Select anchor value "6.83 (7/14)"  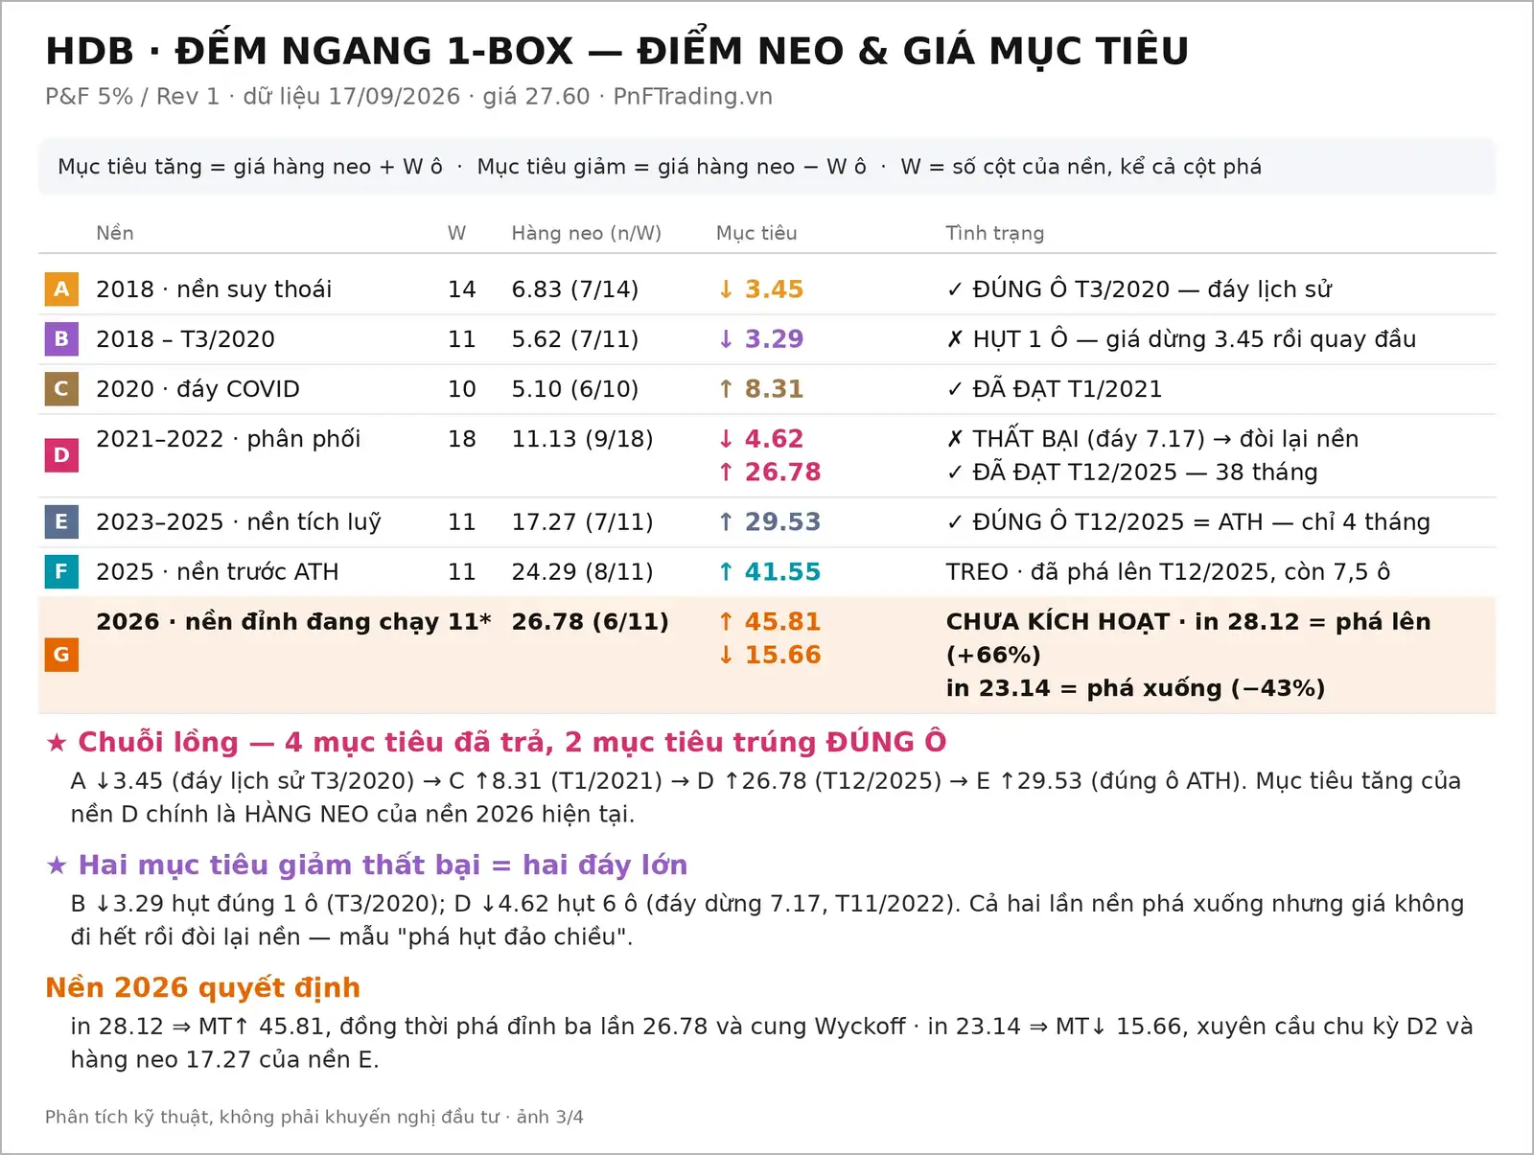pyautogui.click(x=575, y=289)
